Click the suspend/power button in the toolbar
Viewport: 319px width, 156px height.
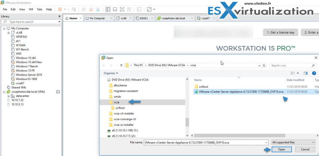point(60,9)
